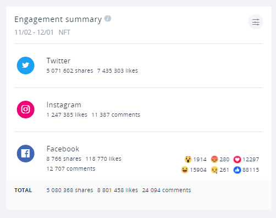276x218 pixels.
Task: Click Twitter's 5 071 602 shares figure
Action: [x=70, y=70]
